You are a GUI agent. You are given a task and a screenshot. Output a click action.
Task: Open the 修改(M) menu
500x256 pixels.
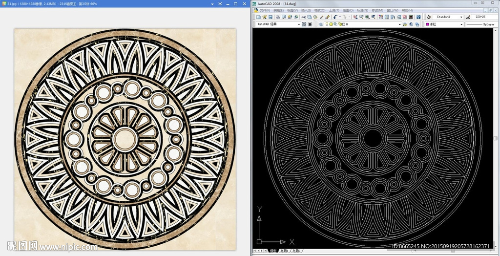pos(376,10)
